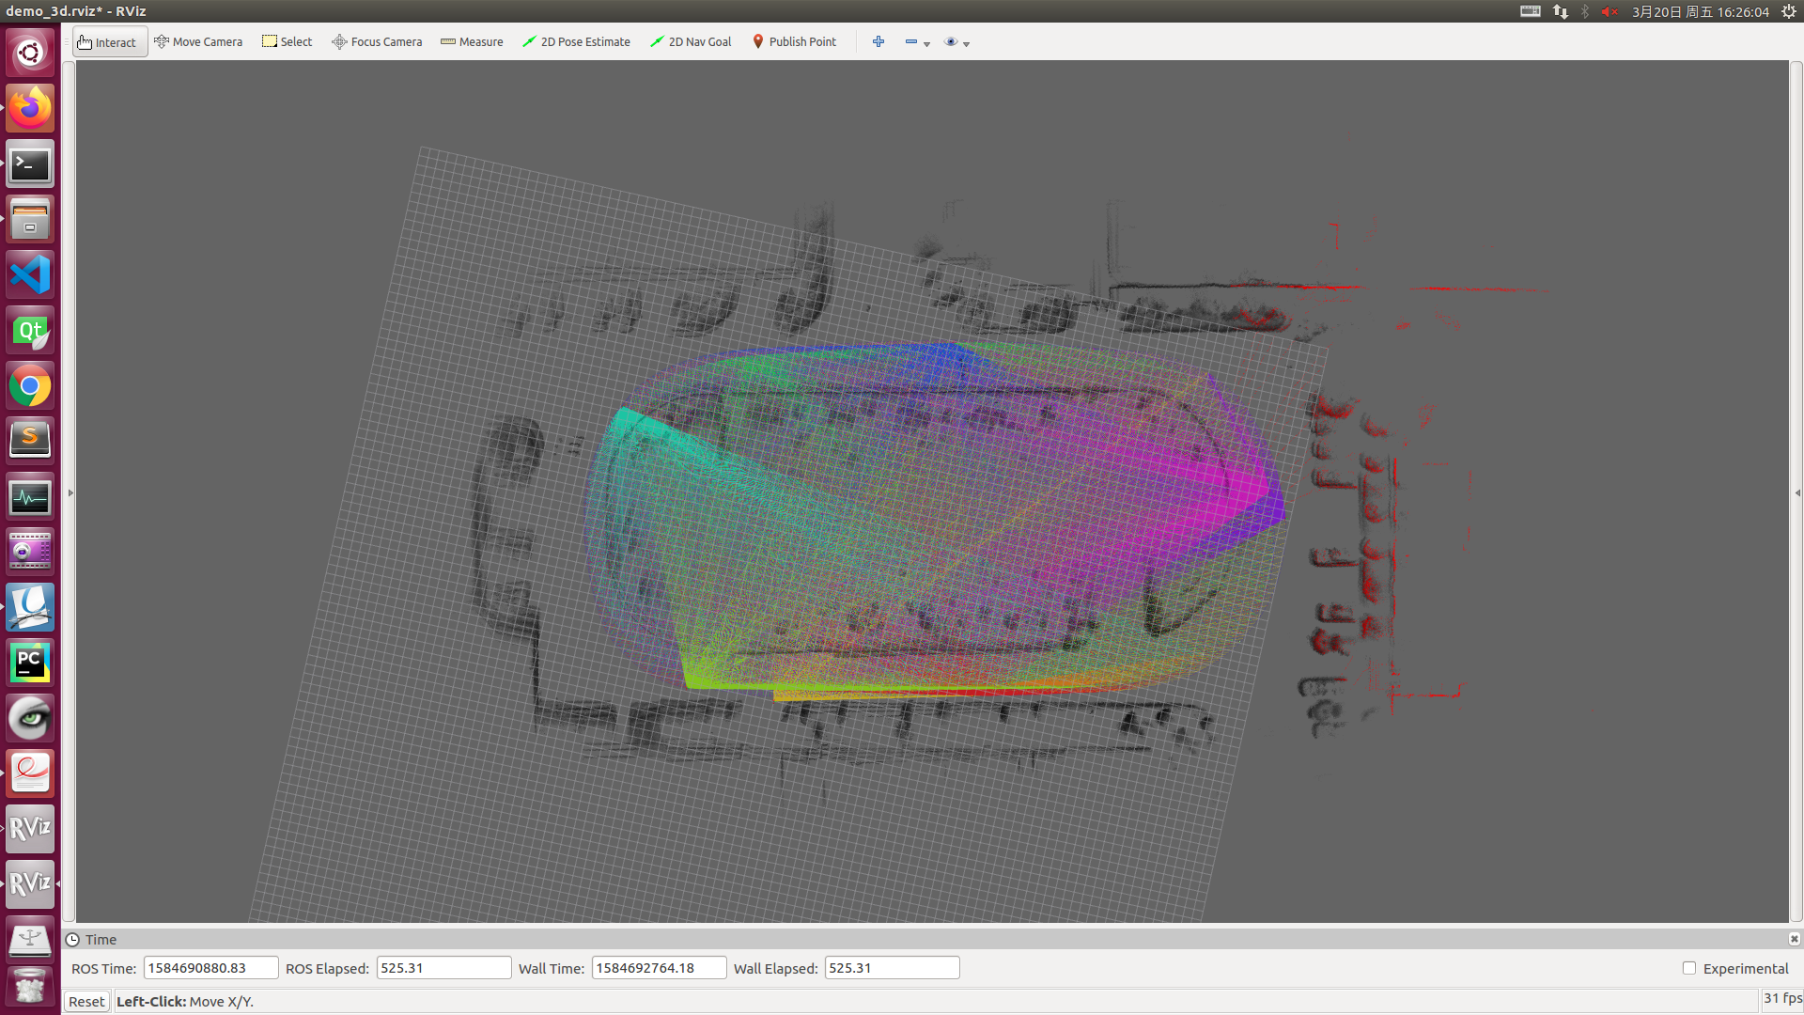Click the ROS Time field
This screenshot has height=1015, width=1804.
click(x=210, y=968)
